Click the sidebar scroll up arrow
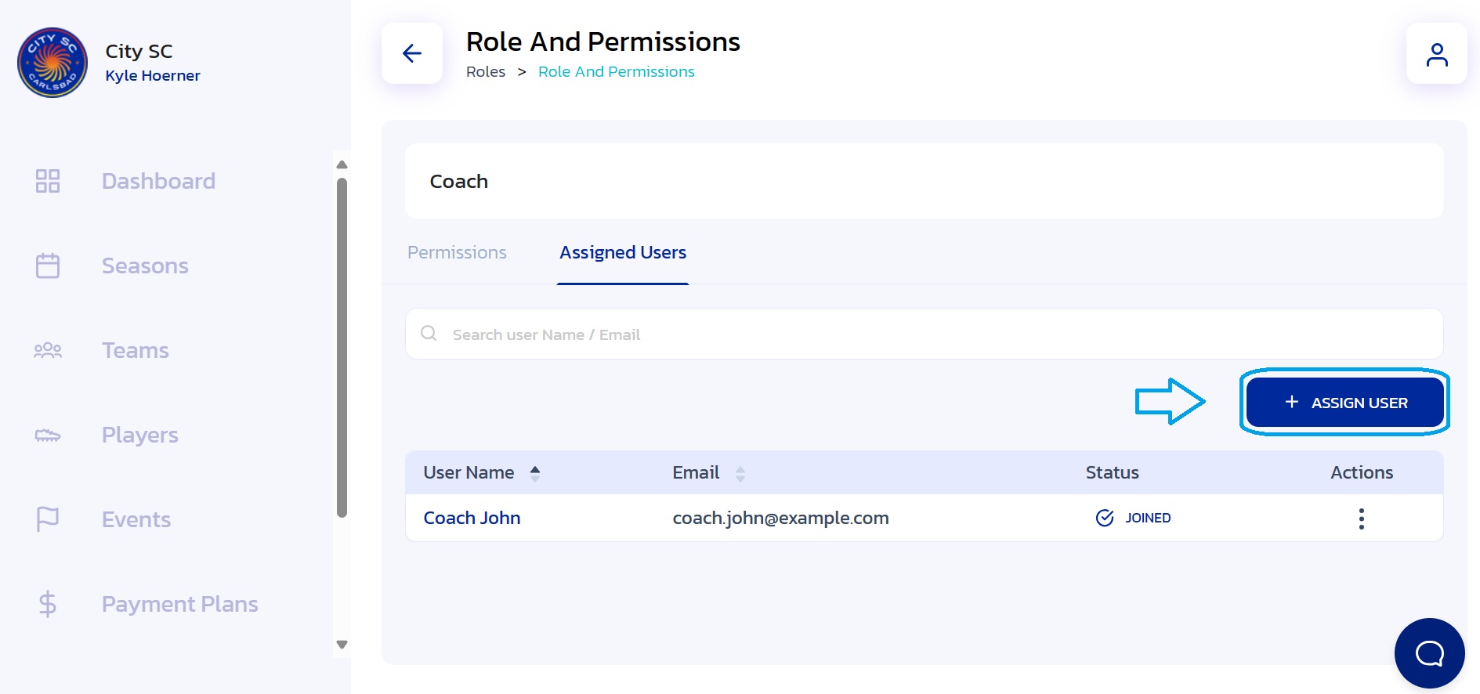Image resolution: width=1480 pixels, height=694 pixels. point(342,164)
